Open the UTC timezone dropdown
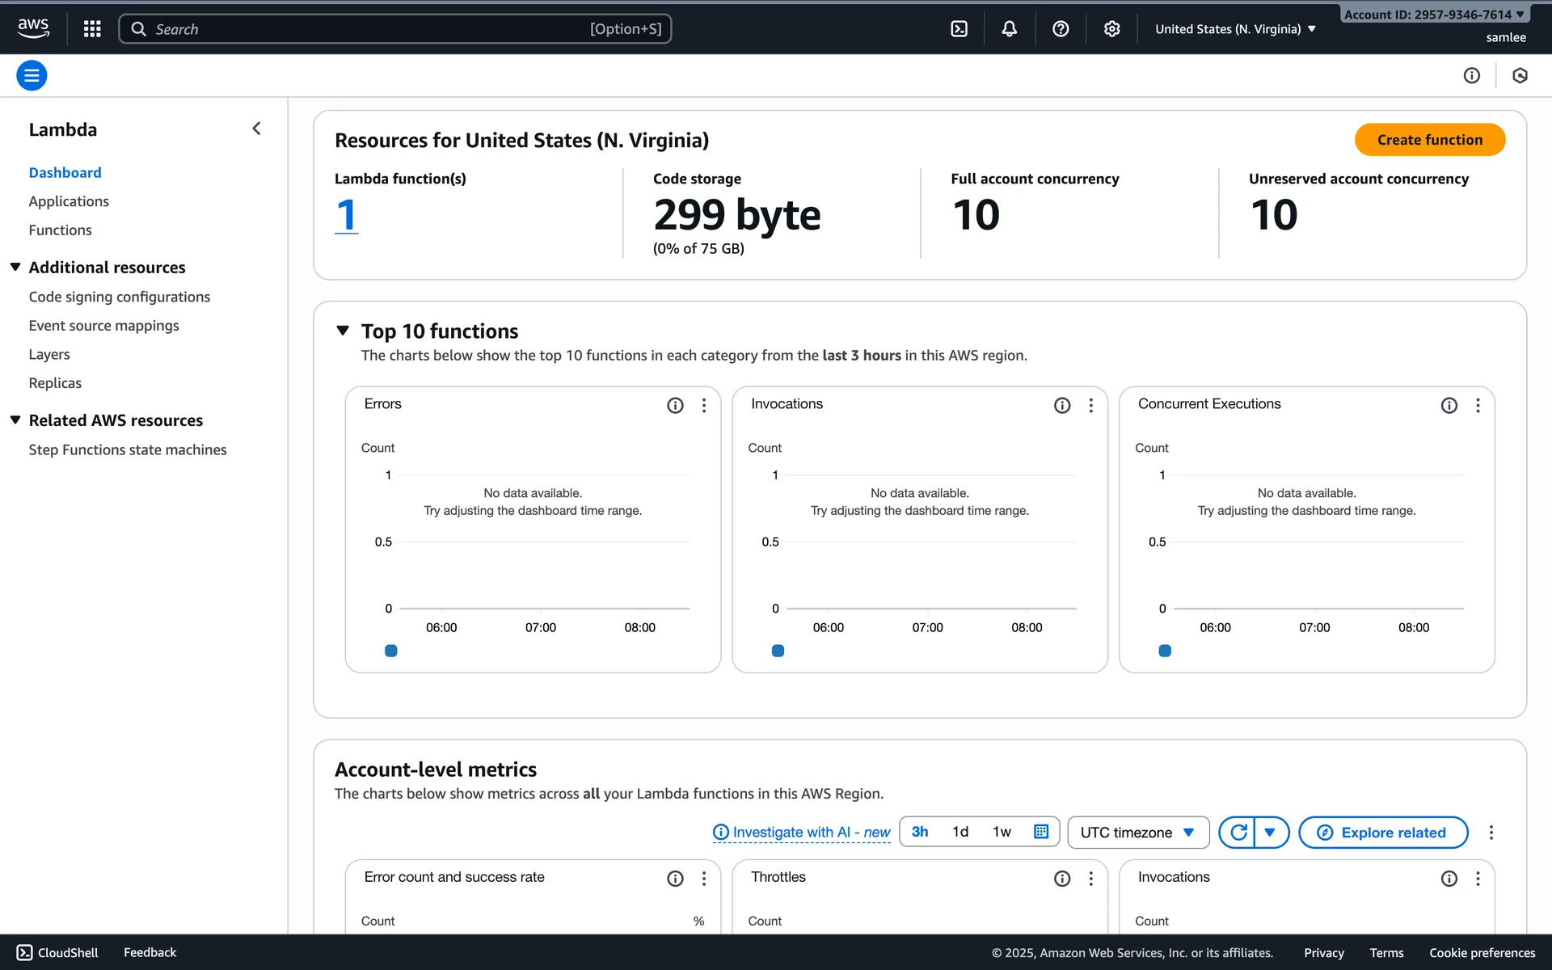Image resolution: width=1552 pixels, height=970 pixels. coord(1137,833)
